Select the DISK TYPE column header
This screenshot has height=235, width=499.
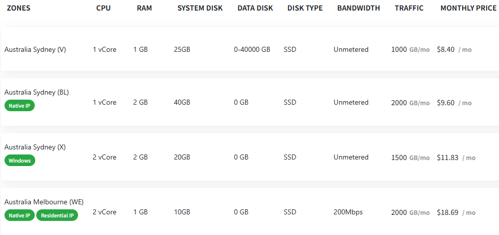tap(305, 8)
